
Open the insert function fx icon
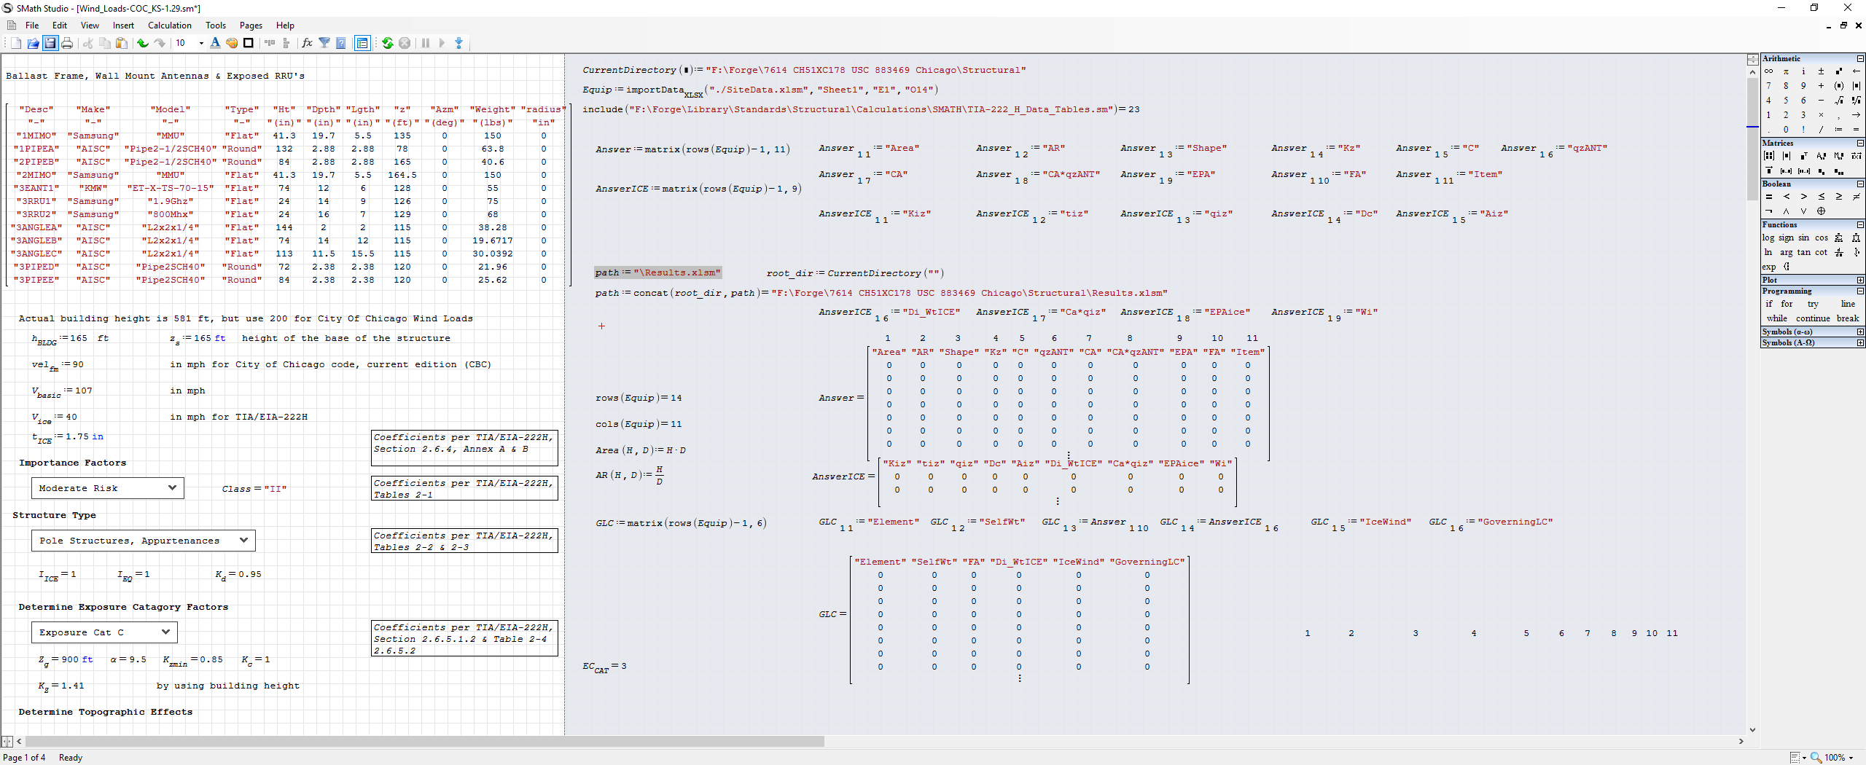tap(307, 43)
